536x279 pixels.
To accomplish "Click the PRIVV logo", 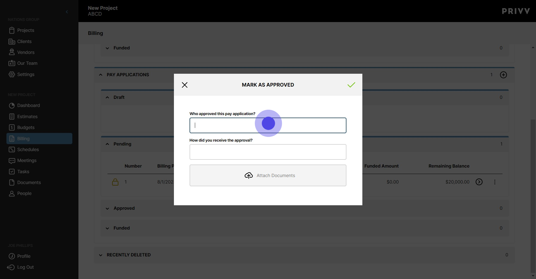I will click(516, 11).
